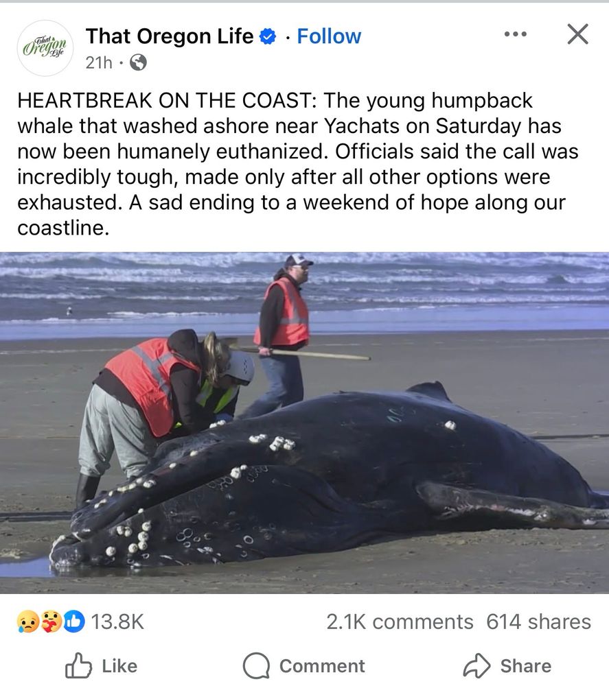The width and height of the screenshot is (609, 686).
Task: Click the Comment speech bubble icon
Action: pyautogui.click(x=257, y=666)
